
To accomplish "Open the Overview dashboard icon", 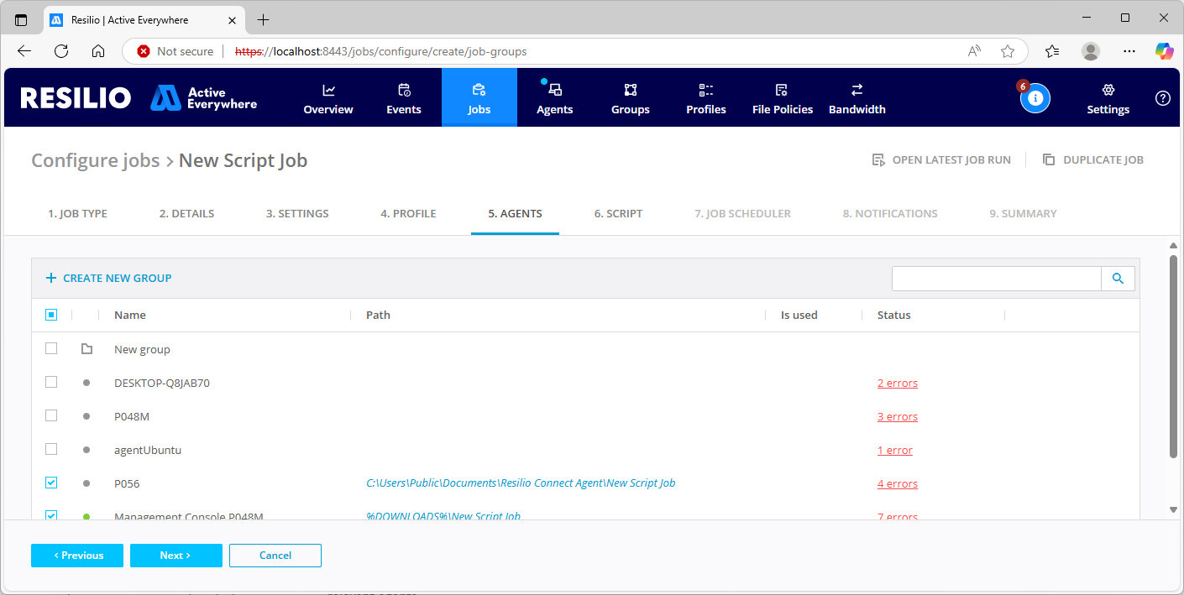I will tap(328, 91).
